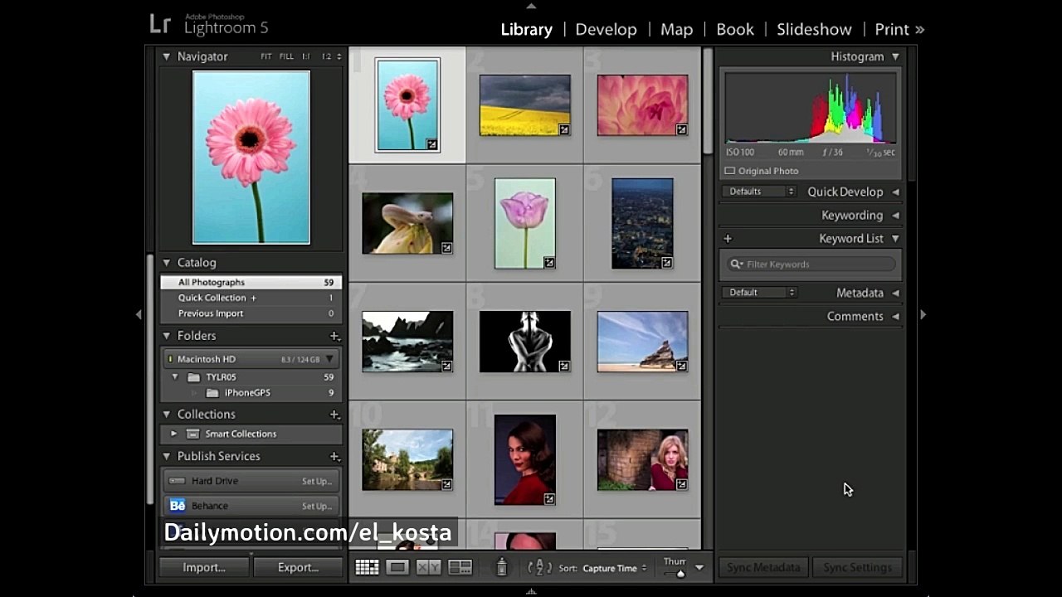This screenshot has width=1062, height=597.
Task: Collapse the Publish Services panel
Action: [167, 457]
